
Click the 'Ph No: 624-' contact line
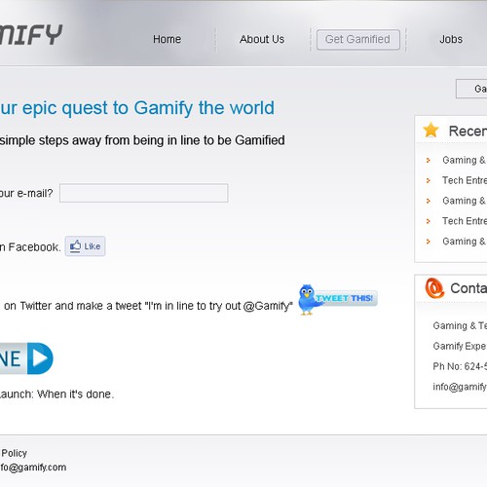[460, 366]
